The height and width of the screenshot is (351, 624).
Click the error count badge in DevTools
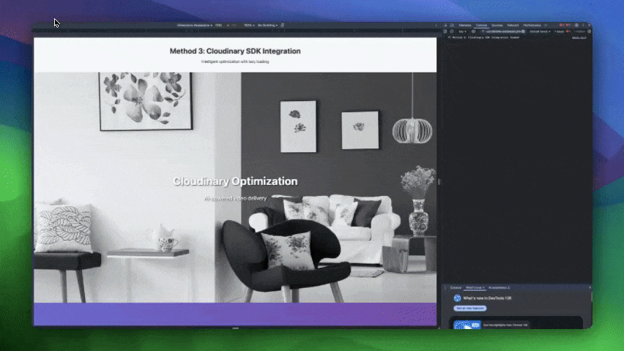coord(562,26)
